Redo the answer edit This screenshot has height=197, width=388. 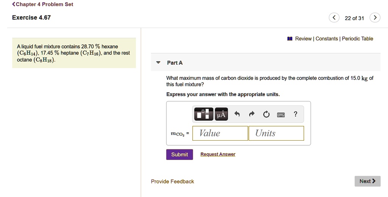tap(252, 114)
